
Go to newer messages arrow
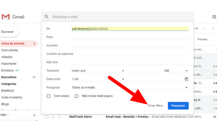tap(205, 29)
